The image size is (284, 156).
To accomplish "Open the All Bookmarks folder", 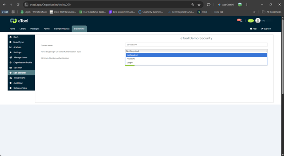I will [x=272, y=12].
